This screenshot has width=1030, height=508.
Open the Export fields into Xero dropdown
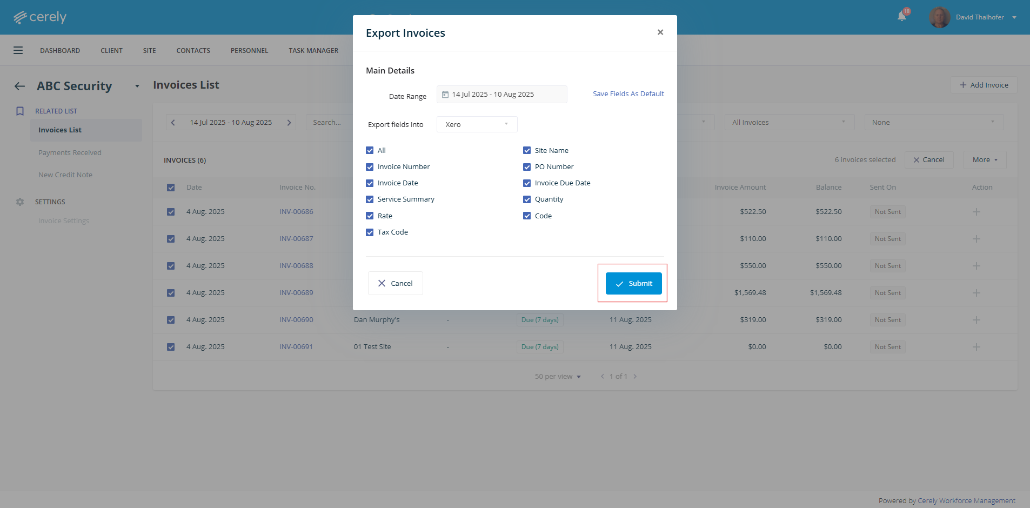477,124
